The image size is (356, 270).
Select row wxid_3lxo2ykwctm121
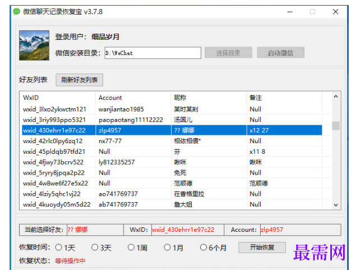coord(172,109)
